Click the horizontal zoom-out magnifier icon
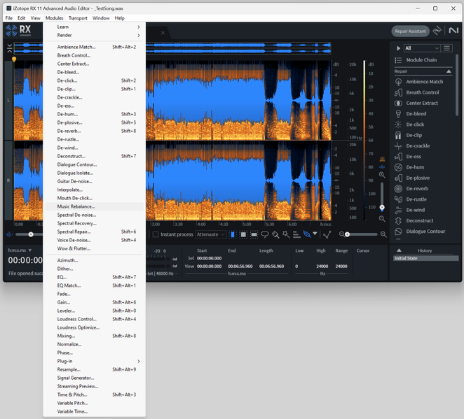 [341, 234]
